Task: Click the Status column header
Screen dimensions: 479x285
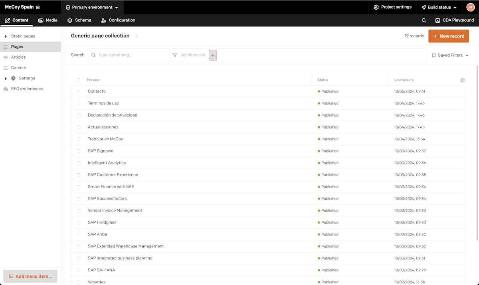Action: click(323, 80)
